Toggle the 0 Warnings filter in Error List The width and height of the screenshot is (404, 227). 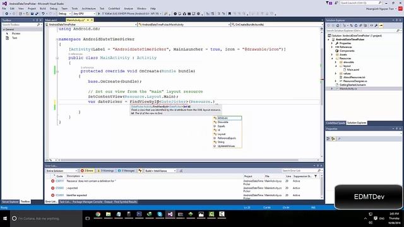(x=105, y=171)
